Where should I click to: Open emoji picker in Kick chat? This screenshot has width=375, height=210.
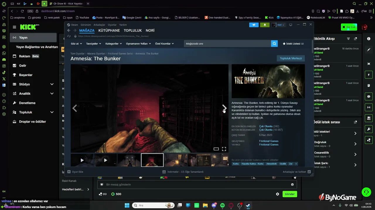coord(292,185)
